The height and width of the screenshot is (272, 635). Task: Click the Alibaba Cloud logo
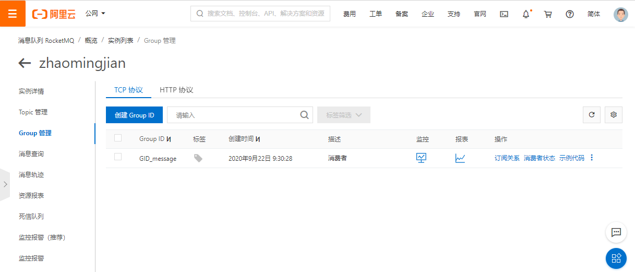click(x=54, y=14)
